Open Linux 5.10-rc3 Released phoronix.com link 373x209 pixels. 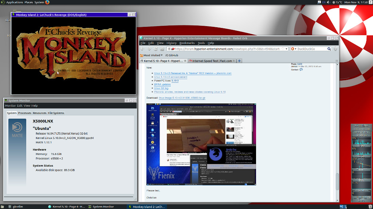pyautogui.click(x=193, y=73)
